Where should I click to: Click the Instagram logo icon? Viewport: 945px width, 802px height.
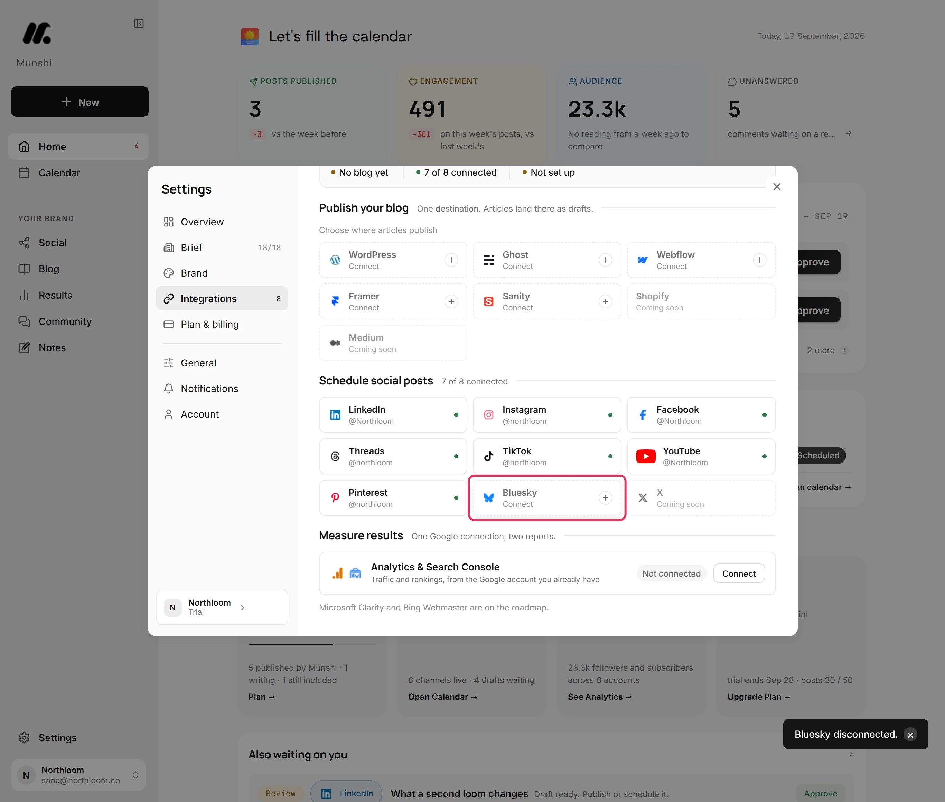click(489, 415)
